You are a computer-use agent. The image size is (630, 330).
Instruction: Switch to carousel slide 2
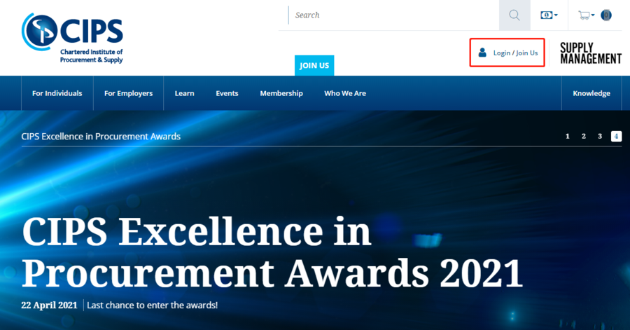584,136
